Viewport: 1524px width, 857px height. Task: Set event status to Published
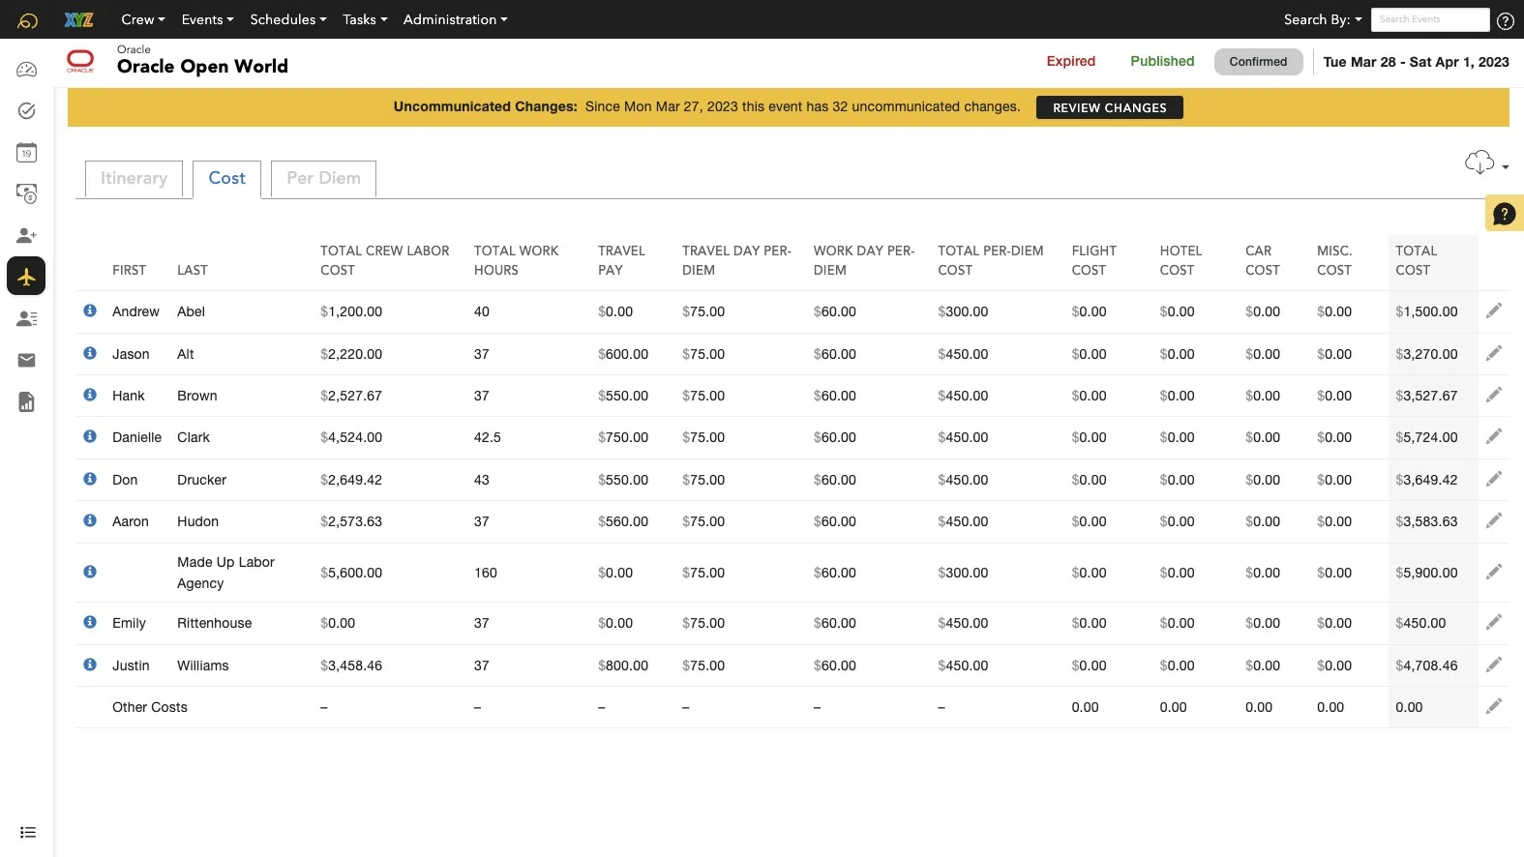[1162, 61]
